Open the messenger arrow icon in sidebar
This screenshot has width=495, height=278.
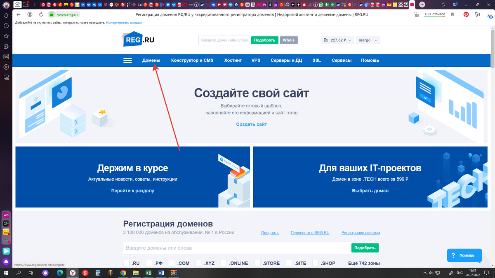(x=6, y=251)
